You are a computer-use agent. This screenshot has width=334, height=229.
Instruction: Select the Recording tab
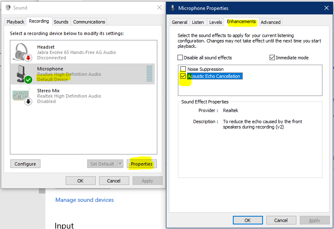[39, 21]
